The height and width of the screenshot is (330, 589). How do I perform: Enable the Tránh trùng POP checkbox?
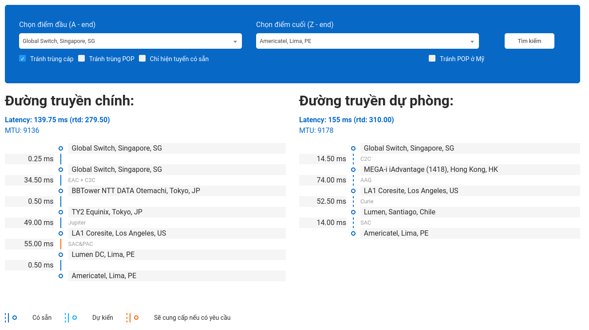coord(82,58)
